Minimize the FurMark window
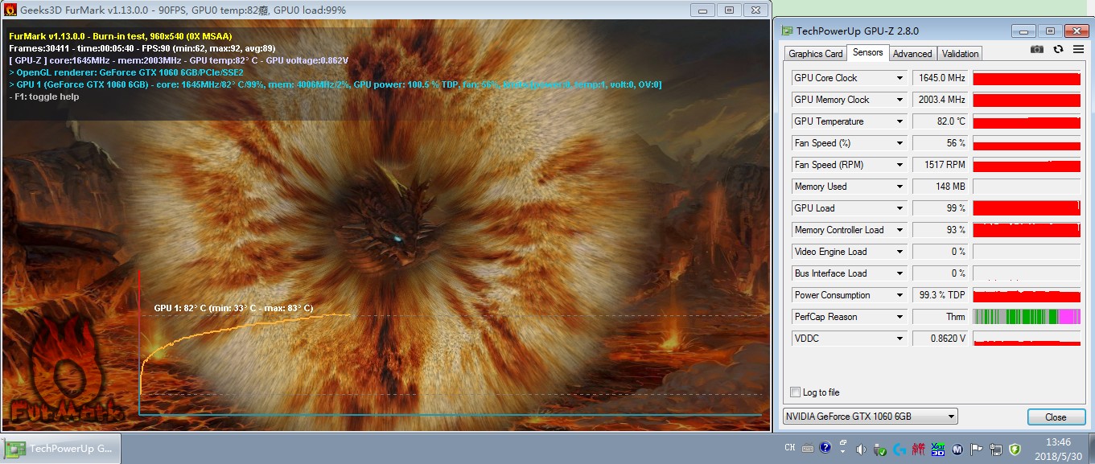The height and width of the screenshot is (464, 1095). 702,10
